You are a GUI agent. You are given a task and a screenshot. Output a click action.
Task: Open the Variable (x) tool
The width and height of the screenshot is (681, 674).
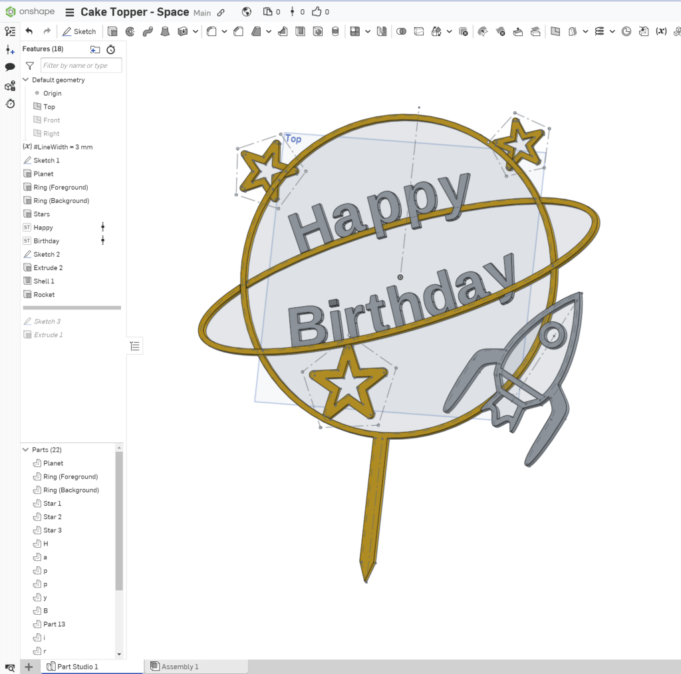[x=661, y=31]
